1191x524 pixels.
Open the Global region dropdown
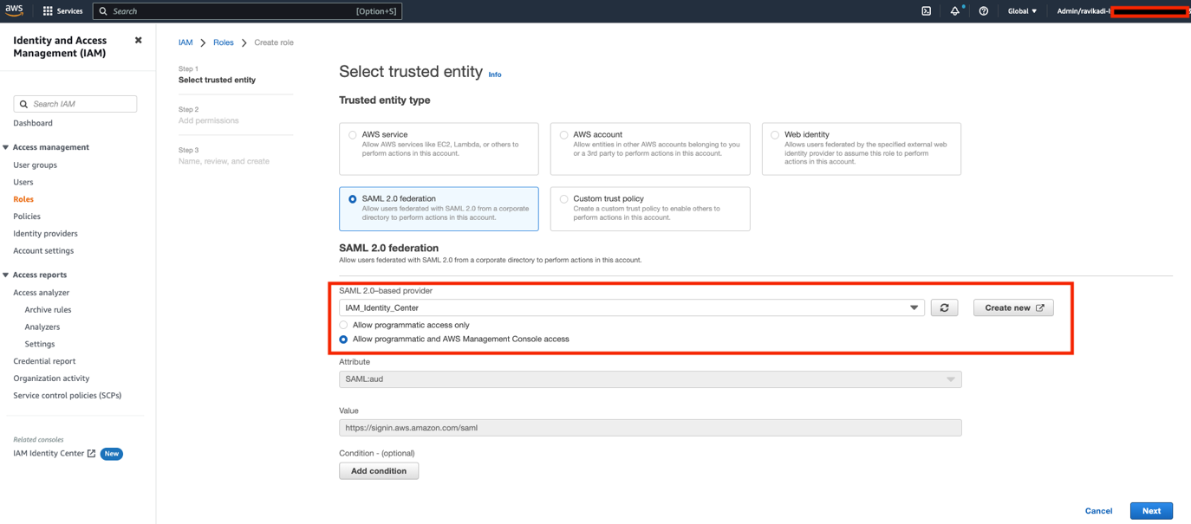1022,11
